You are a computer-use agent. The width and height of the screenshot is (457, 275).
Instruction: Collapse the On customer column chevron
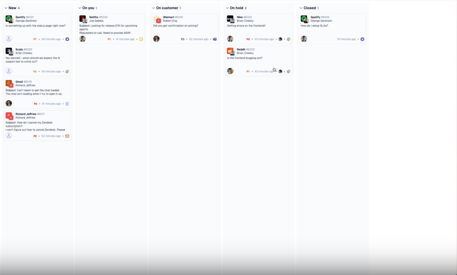tap(153, 8)
